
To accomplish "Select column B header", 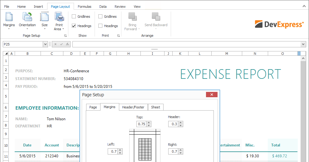I will [x=27, y=54].
